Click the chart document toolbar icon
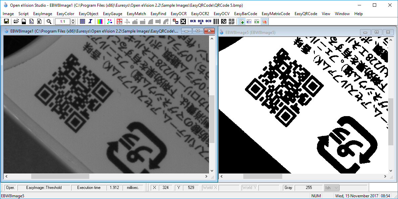Viewport: 398px width, 199px height. coord(32,21)
